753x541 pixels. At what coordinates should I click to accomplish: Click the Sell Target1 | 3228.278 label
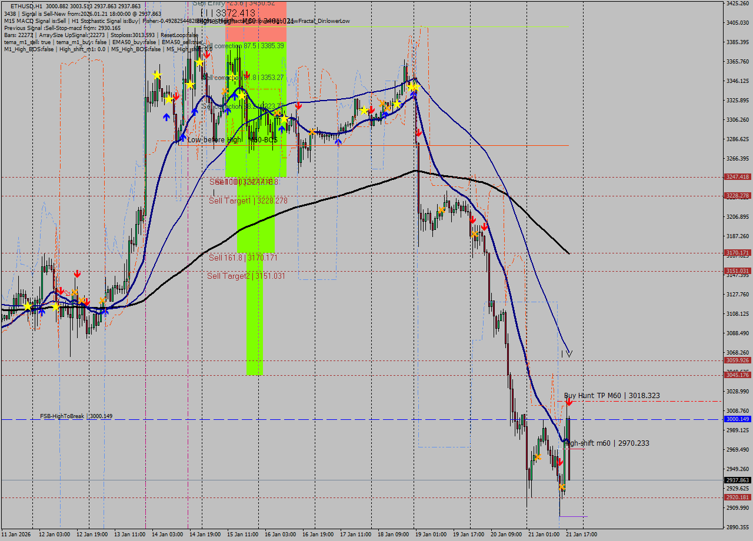click(x=248, y=201)
